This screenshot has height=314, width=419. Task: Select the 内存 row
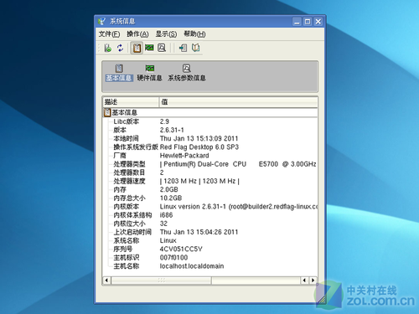tap(210, 189)
